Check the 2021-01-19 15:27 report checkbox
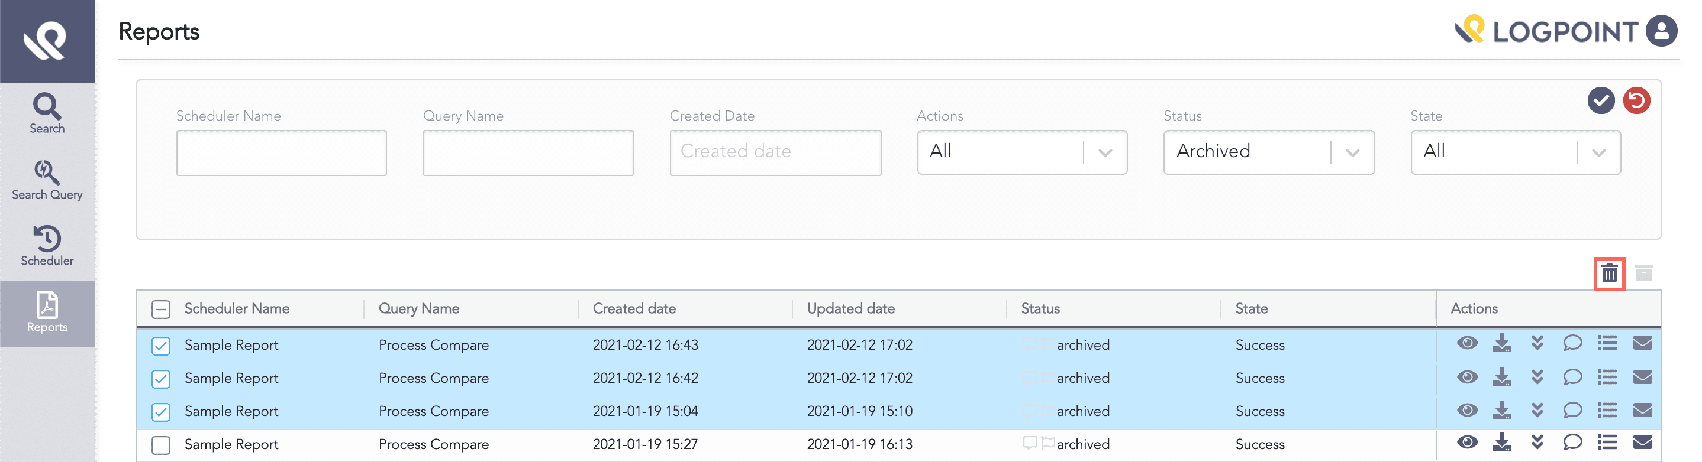Viewport: 1702px width, 462px height. click(160, 445)
